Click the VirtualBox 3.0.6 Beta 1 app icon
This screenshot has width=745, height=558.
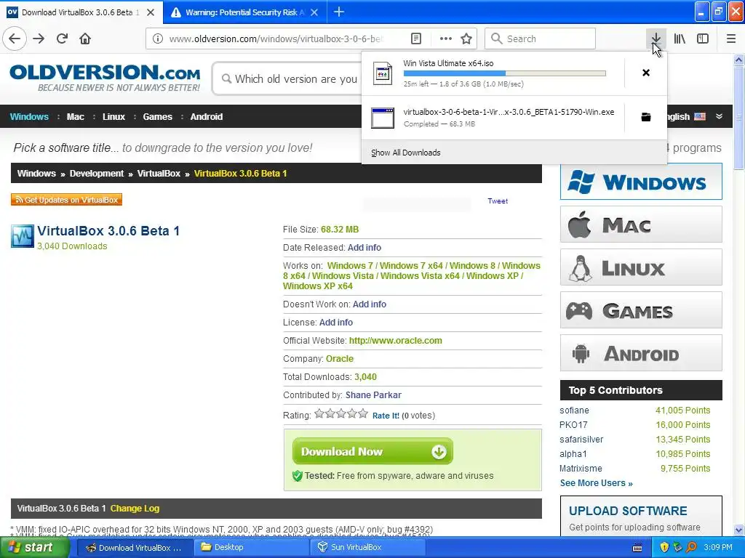tap(23, 236)
